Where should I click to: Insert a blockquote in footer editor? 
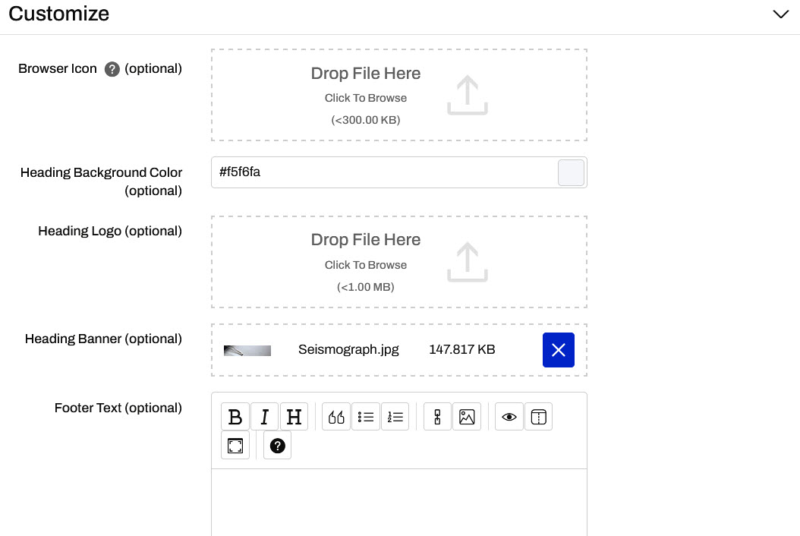pyautogui.click(x=336, y=417)
